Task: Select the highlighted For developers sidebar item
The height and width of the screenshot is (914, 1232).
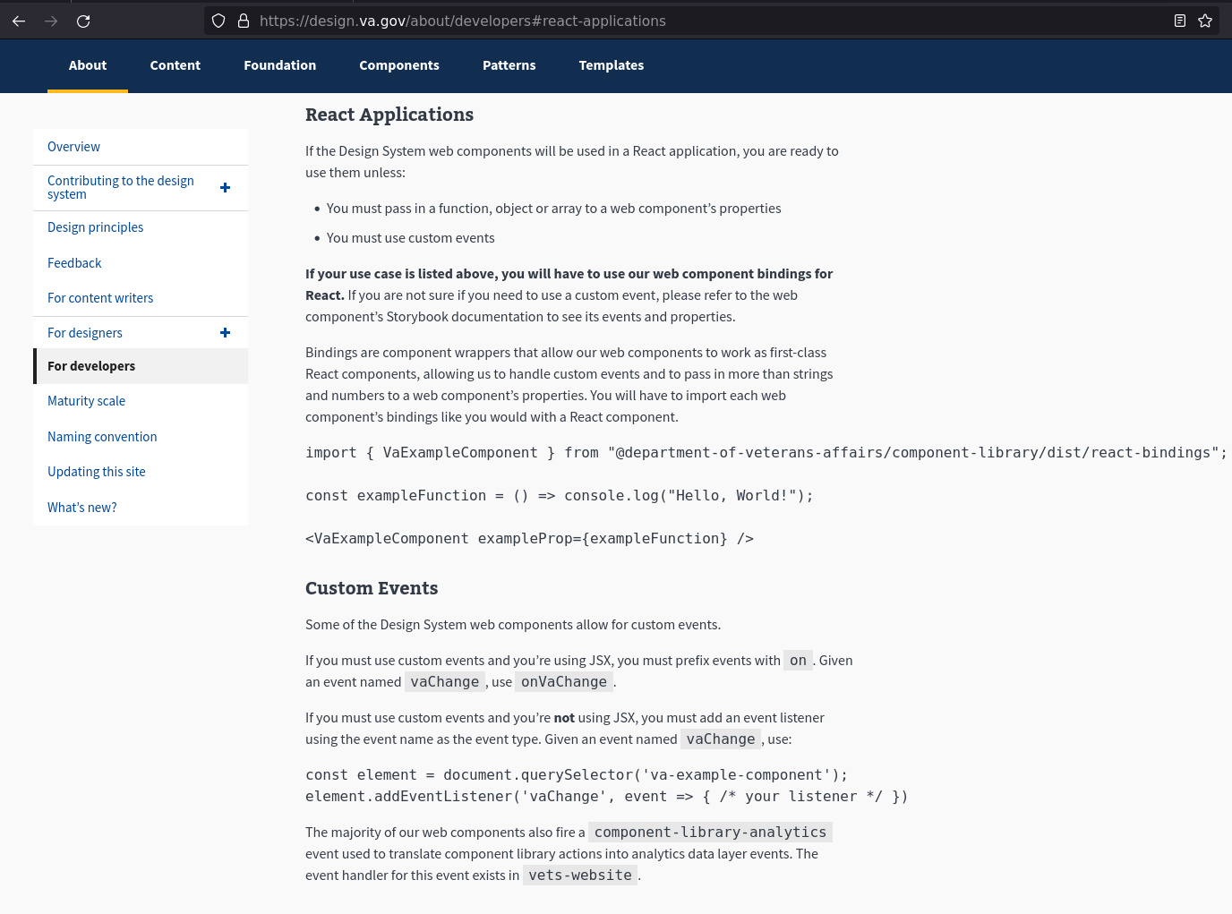Action: [91, 365]
